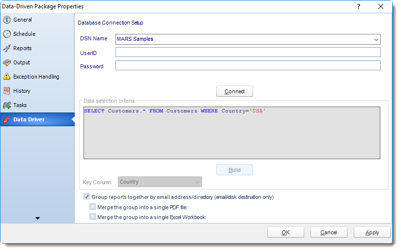Click the Reports icon in sidebar
The height and width of the screenshot is (251, 400).
tap(7, 48)
